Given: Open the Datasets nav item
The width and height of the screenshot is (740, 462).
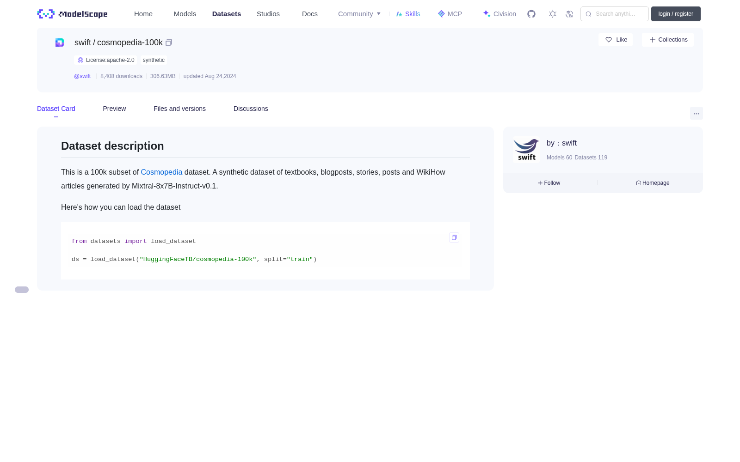Looking at the screenshot, I should click(227, 14).
